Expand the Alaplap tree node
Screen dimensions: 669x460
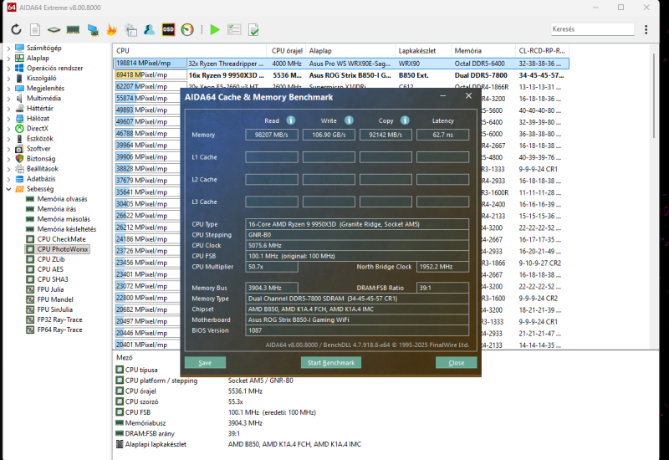pos(8,58)
